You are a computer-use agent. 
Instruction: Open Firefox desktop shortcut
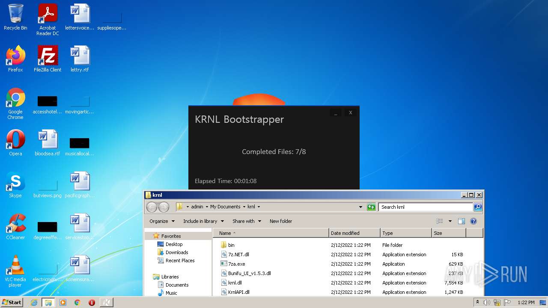pyautogui.click(x=15, y=59)
